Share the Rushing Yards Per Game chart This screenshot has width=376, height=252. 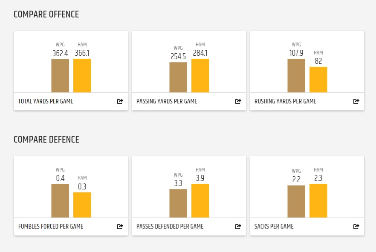click(356, 101)
